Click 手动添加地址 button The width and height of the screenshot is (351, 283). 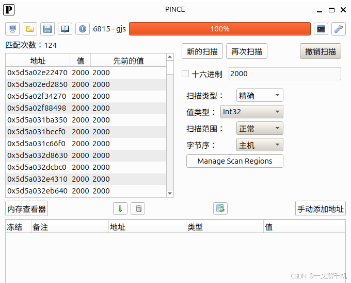click(x=321, y=208)
